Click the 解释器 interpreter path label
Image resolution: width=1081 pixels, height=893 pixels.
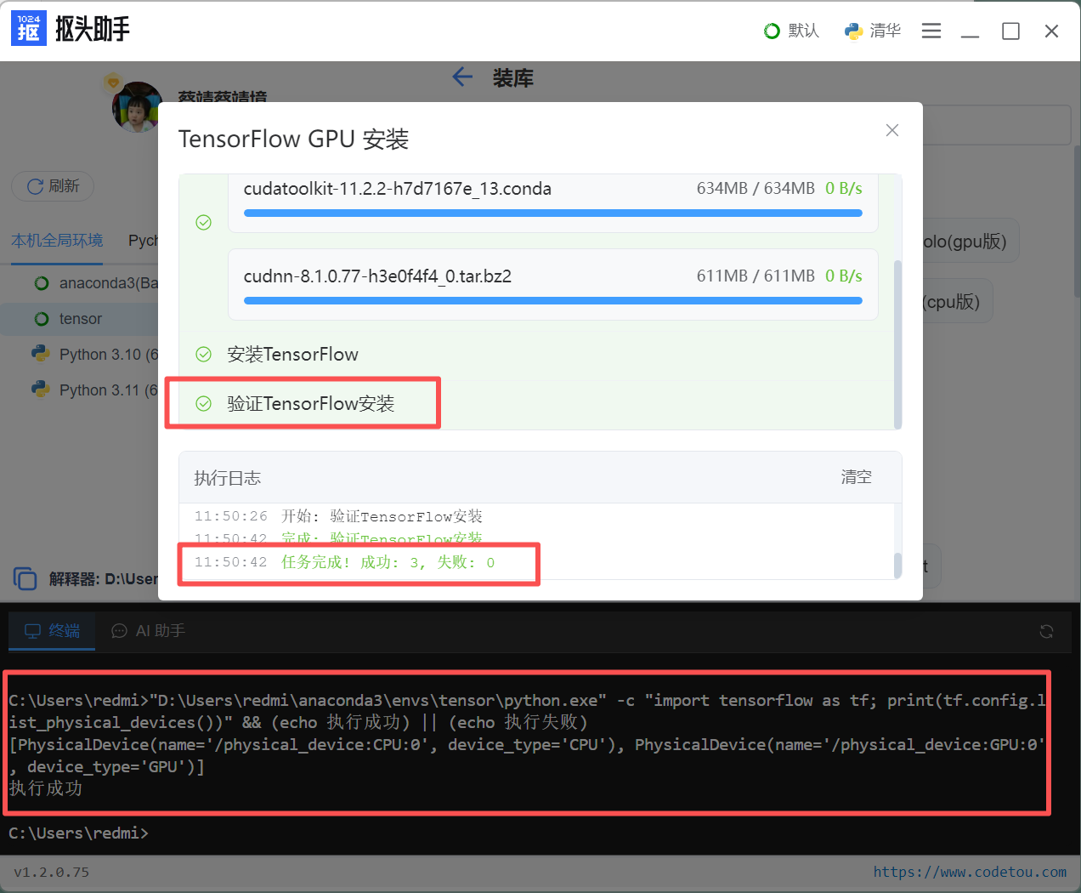coord(104,579)
